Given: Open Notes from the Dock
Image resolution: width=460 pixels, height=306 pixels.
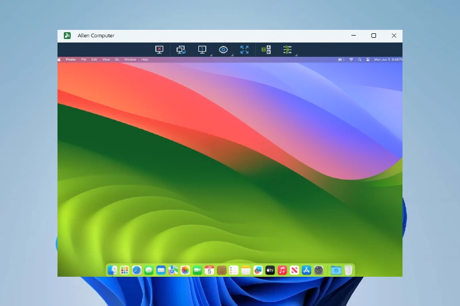Looking at the screenshot, I should coord(246,270).
